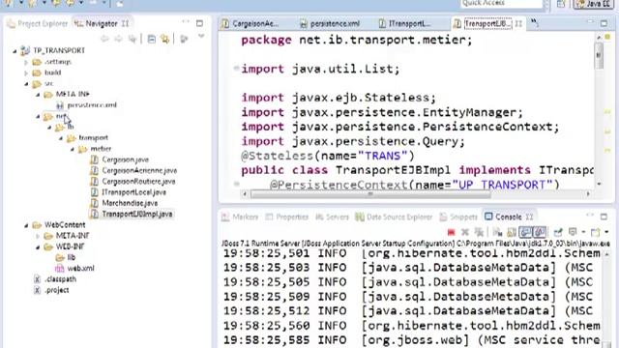Collapse the net folder
619x348 pixels.
[x=39, y=116]
